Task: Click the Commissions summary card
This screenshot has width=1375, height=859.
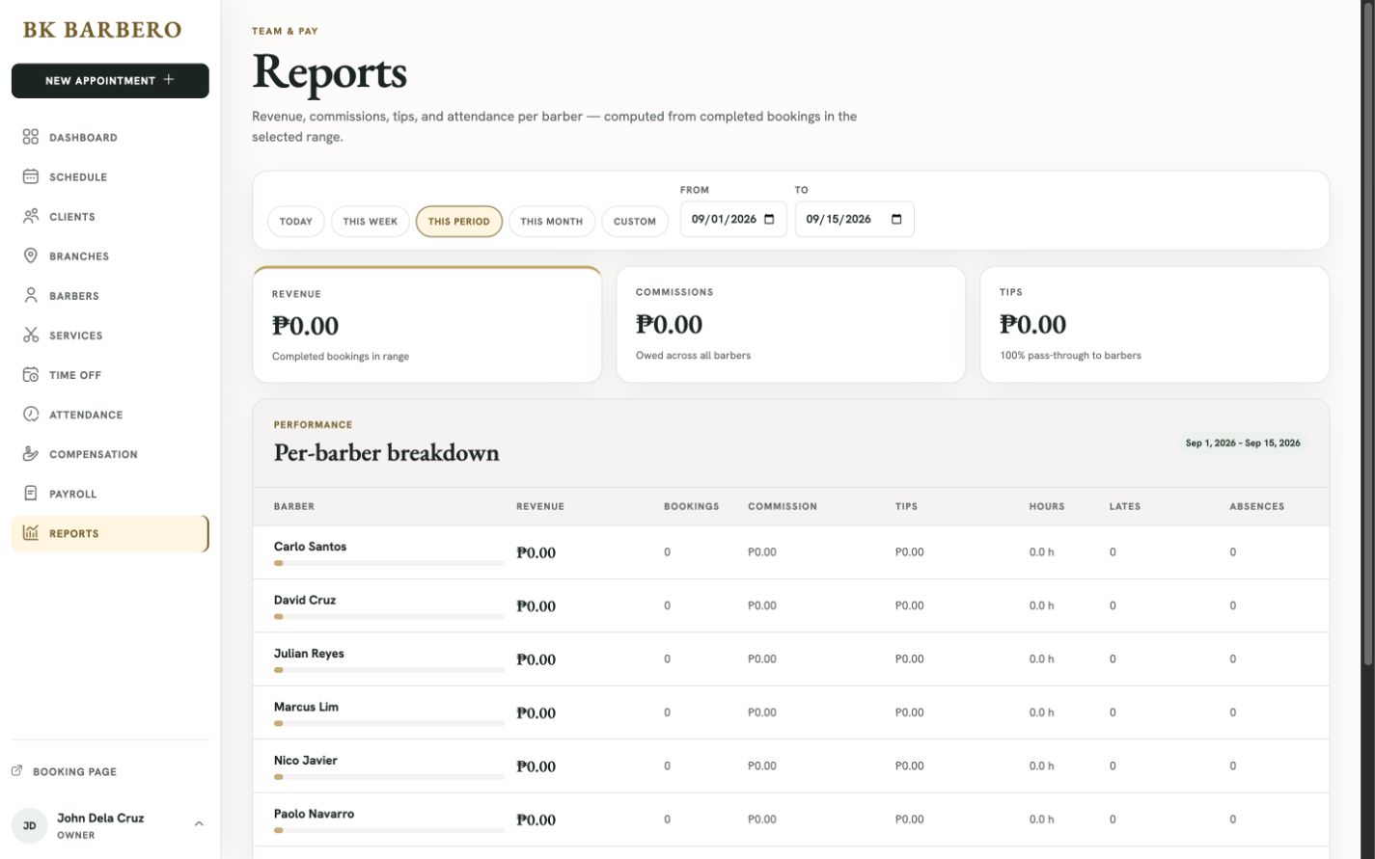Action: coord(790,325)
